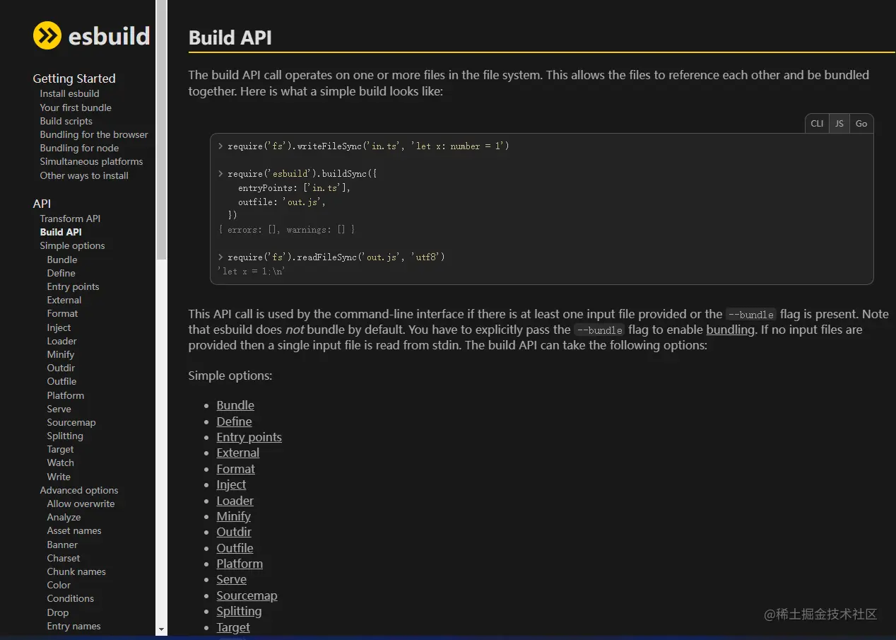Switch code sample to CLI tab

tap(817, 124)
